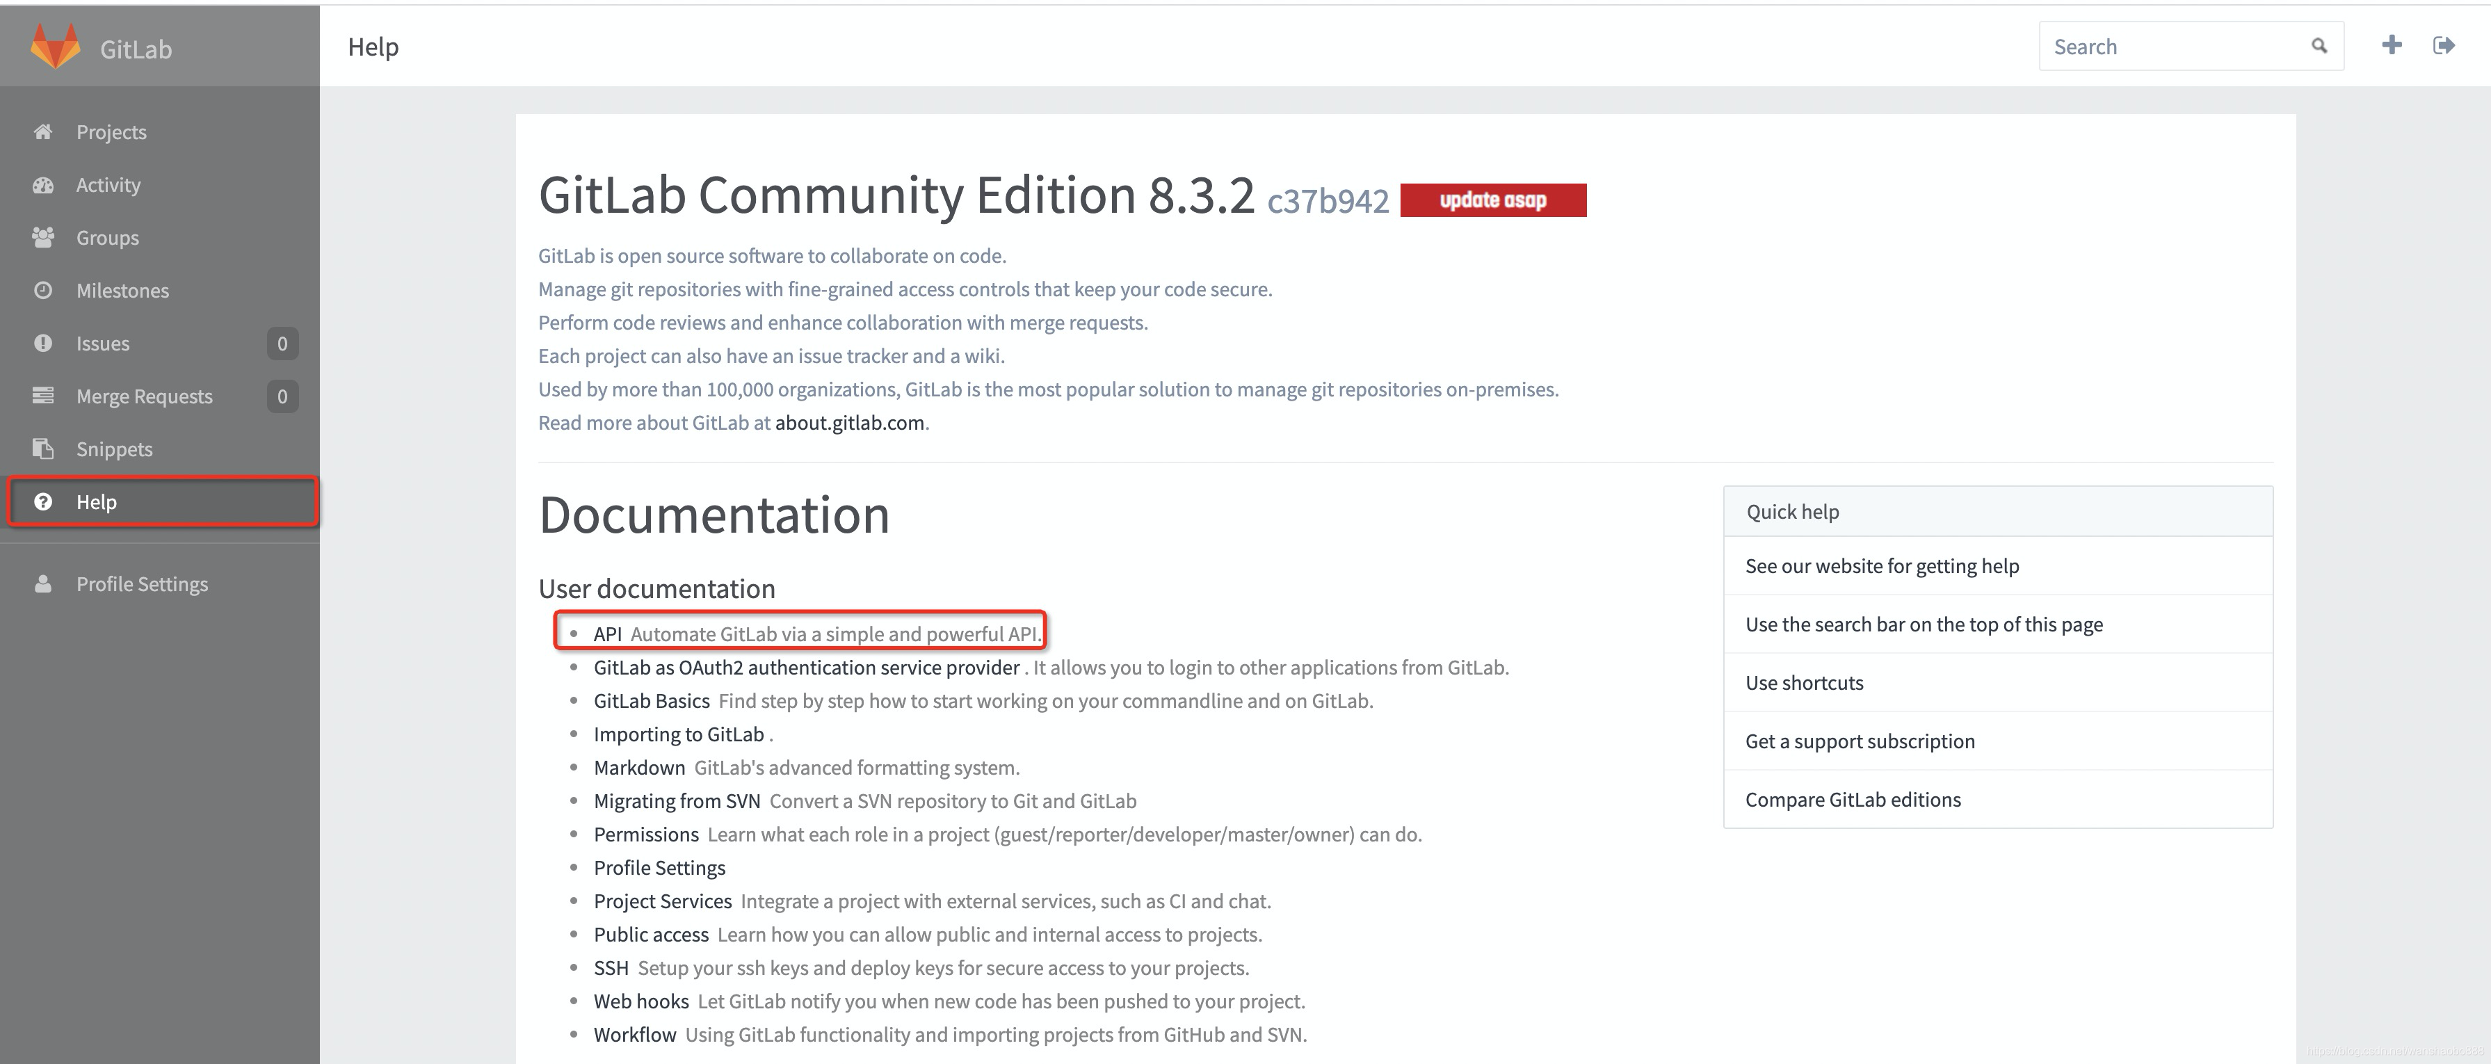Click the search magnifier icon
This screenshot has width=2491, height=1064.
point(2319,45)
